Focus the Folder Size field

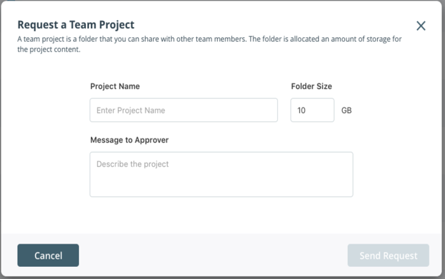(312, 111)
